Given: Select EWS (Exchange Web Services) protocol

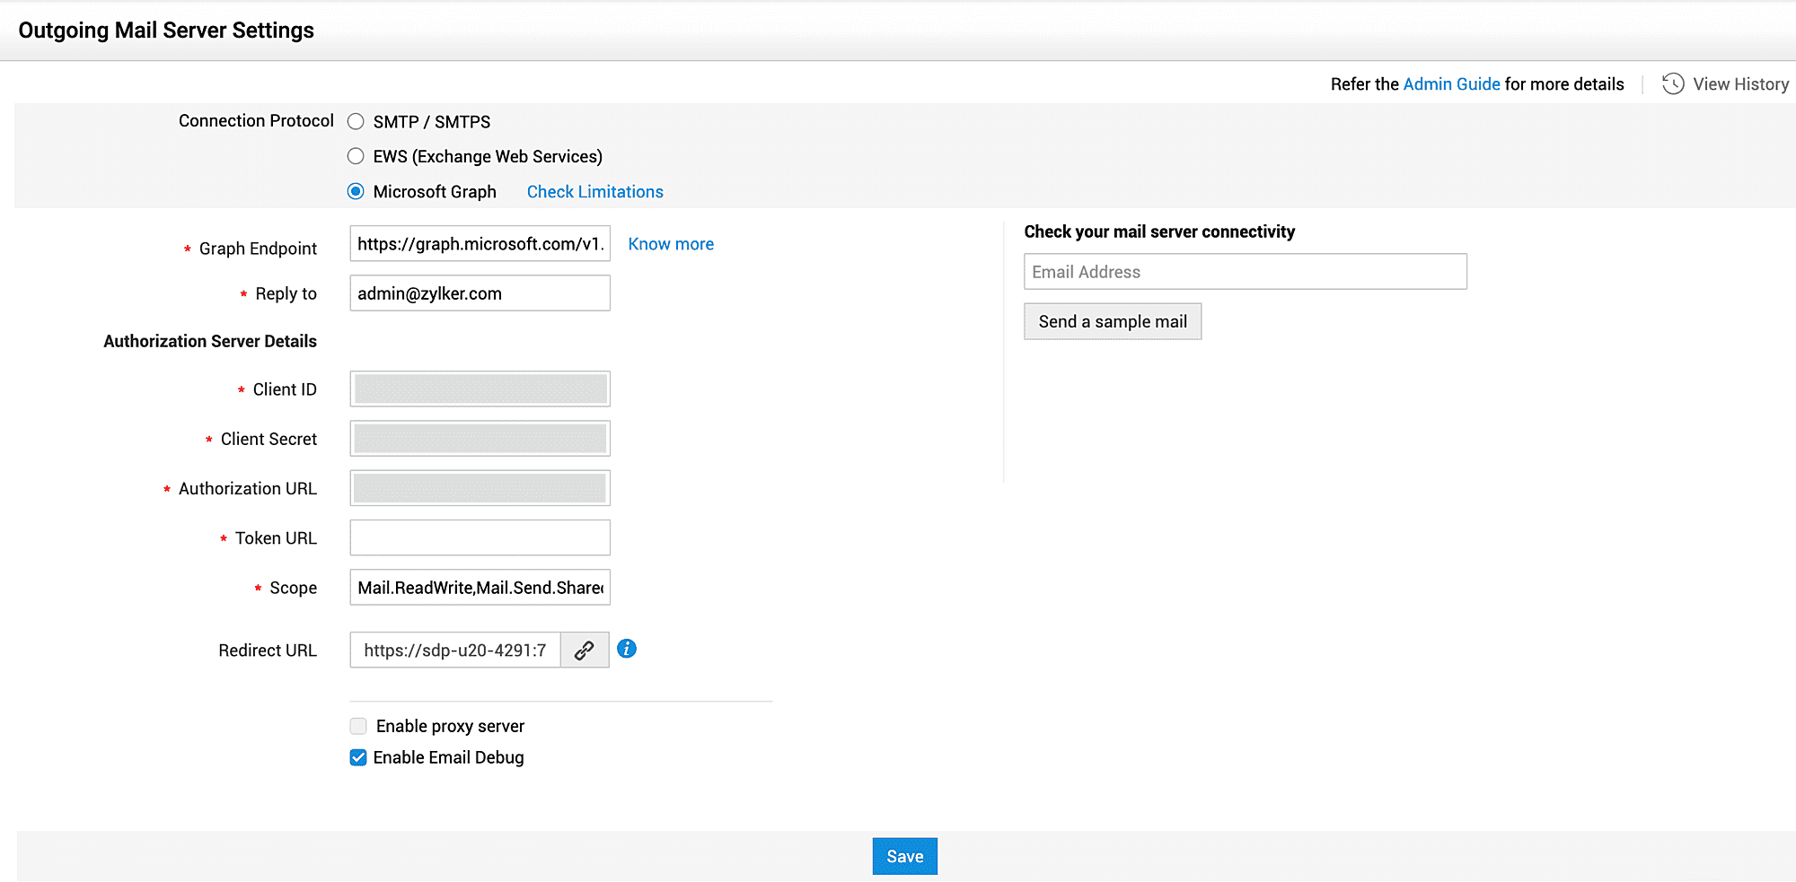Looking at the screenshot, I should [x=357, y=156].
